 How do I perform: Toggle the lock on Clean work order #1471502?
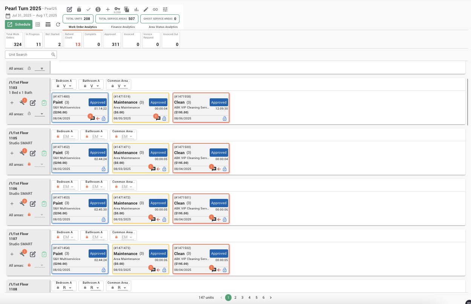pos(224,270)
